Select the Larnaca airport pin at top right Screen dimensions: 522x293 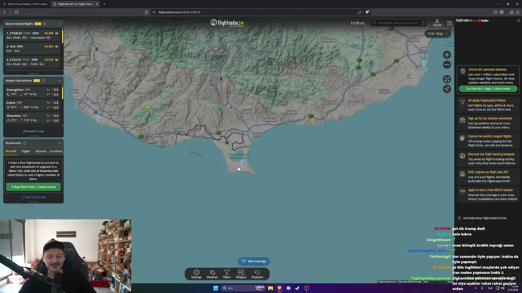(424, 63)
